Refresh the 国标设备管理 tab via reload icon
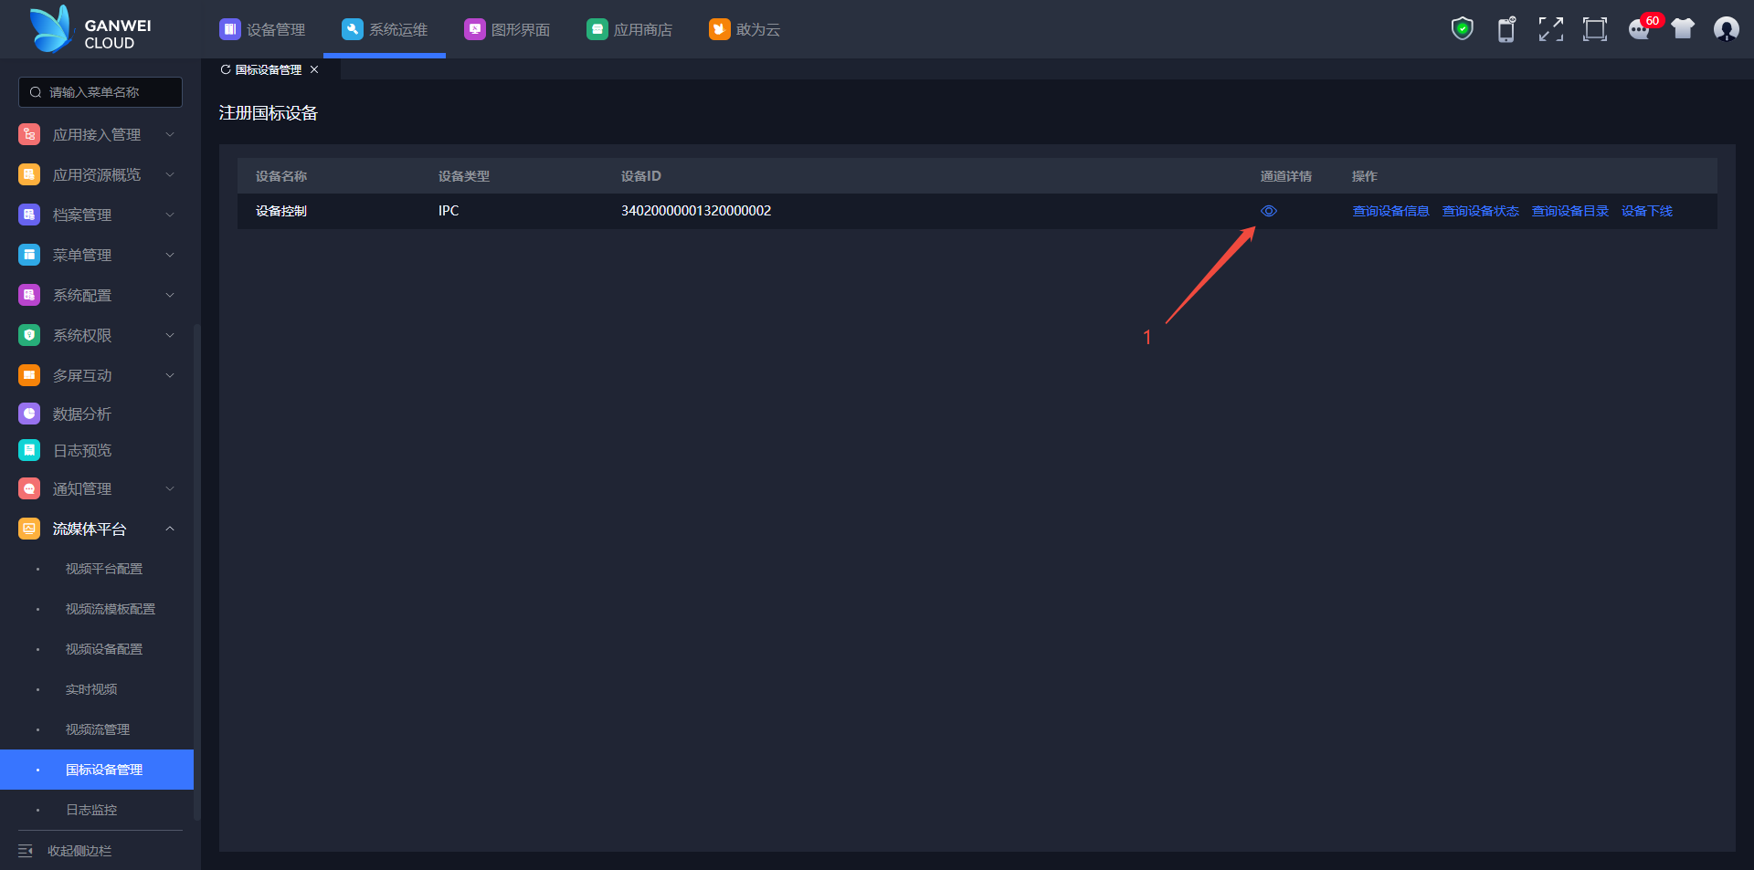 click(226, 69)
